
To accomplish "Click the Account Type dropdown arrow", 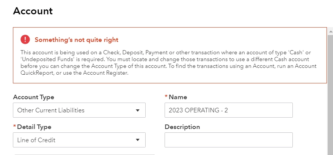I will [138, 110].
